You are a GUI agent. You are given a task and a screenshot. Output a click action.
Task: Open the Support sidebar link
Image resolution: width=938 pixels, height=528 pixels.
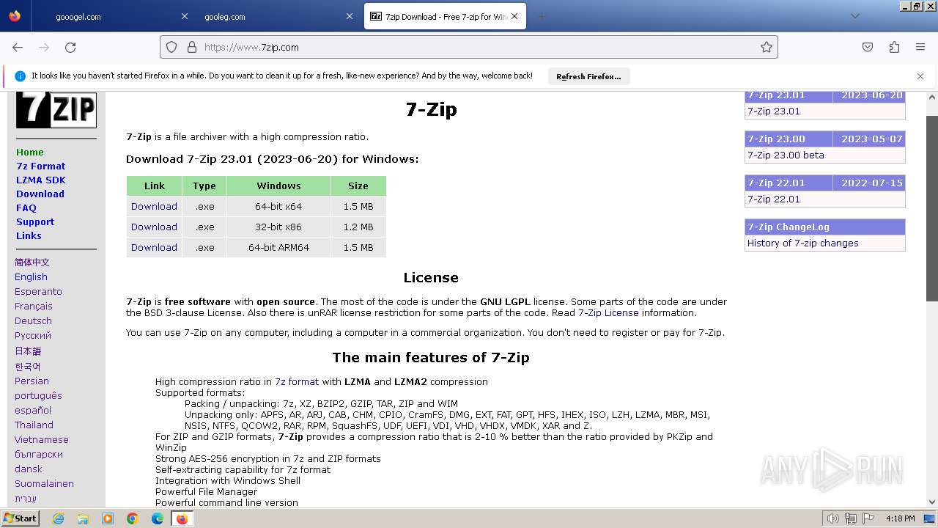click(35, 221)
